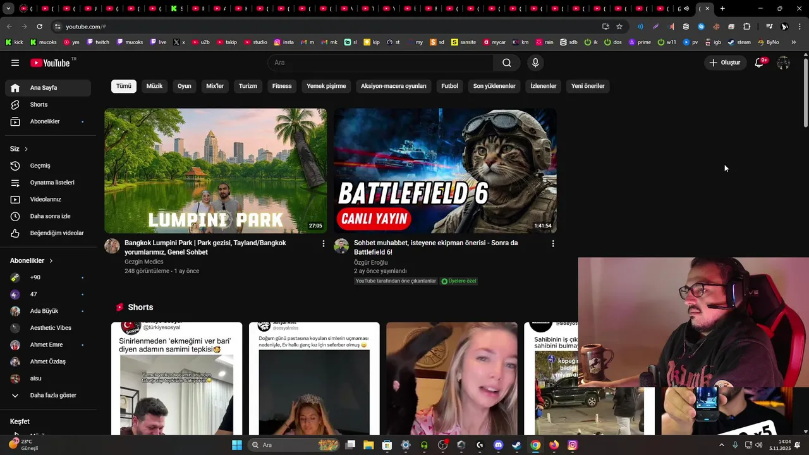Open the tab search dropdown arrow
809x455 pixels.
8,9
